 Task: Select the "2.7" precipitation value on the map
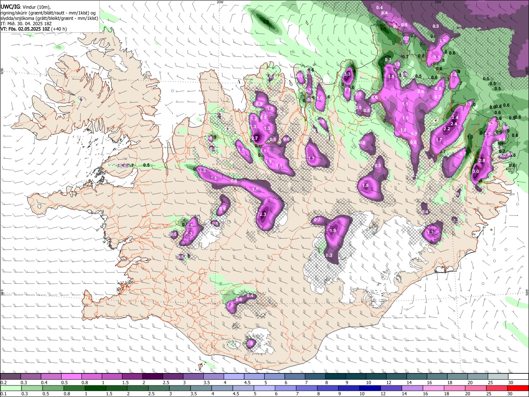tap(255, 139)
